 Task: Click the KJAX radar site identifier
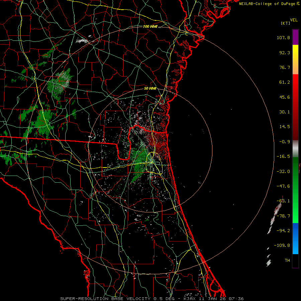click(190, 299)
